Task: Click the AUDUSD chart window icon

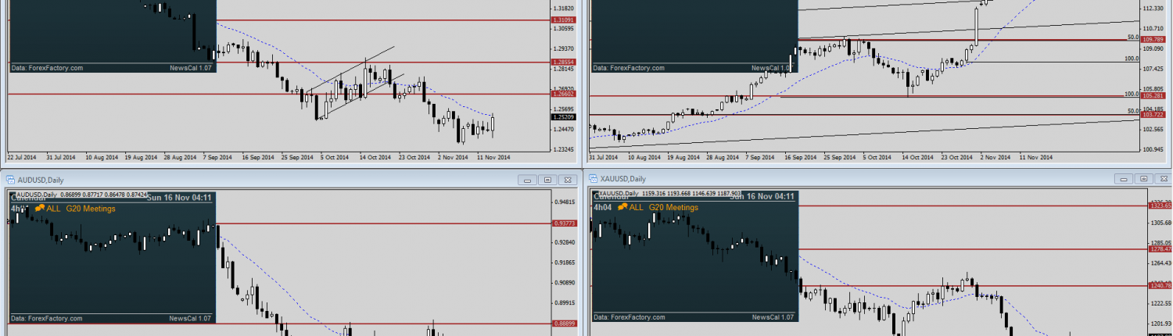Action: click(x=11, y=179)
